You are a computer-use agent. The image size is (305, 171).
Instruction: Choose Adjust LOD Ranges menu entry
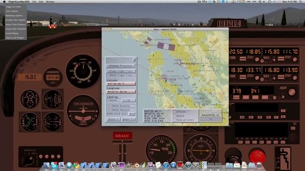click(16, 38)
